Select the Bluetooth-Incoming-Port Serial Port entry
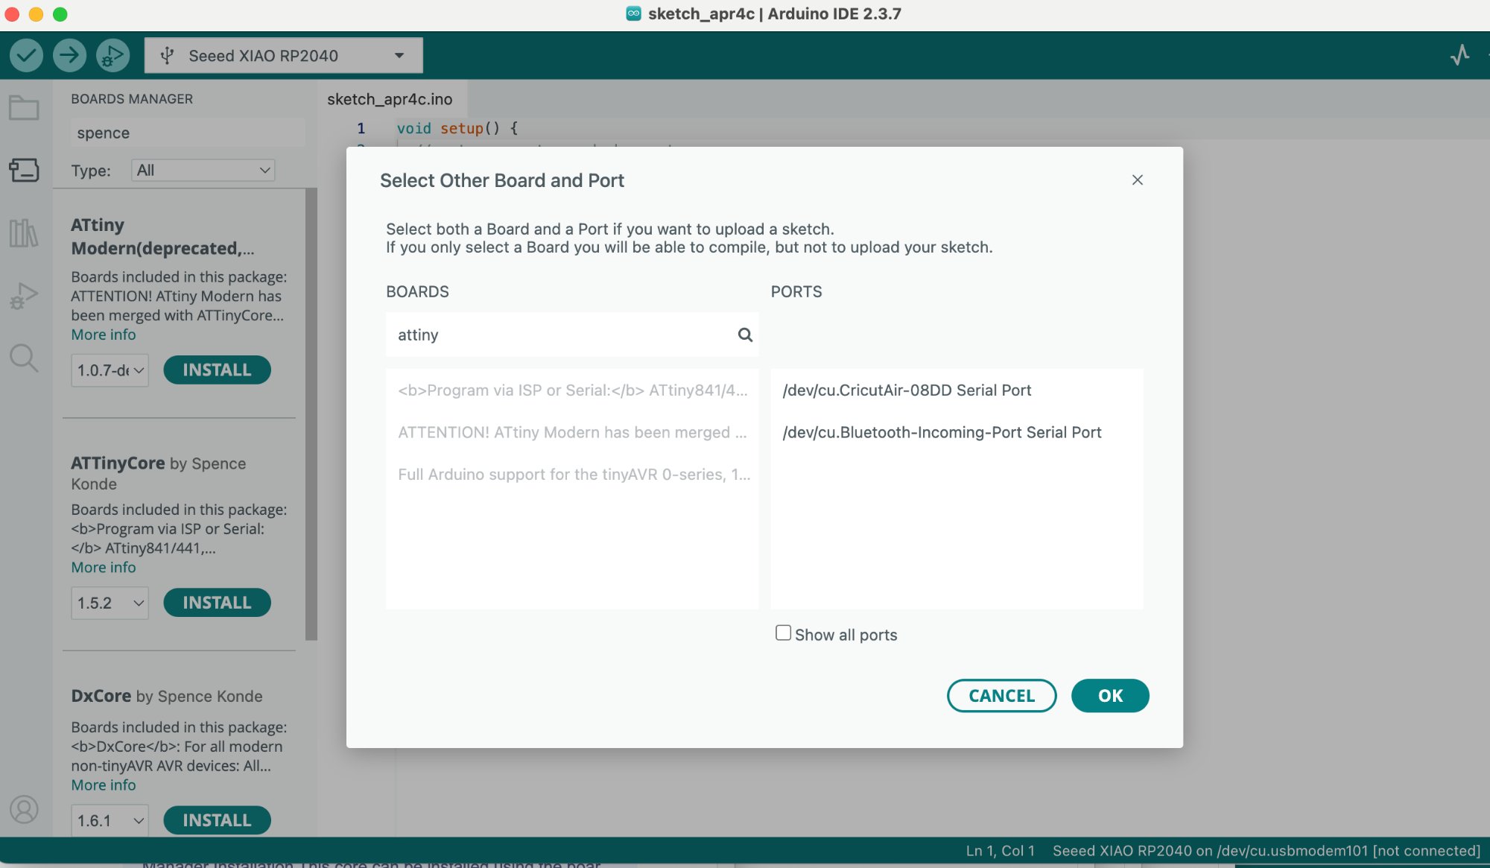The image size is (1490, 868). point(942,432)
